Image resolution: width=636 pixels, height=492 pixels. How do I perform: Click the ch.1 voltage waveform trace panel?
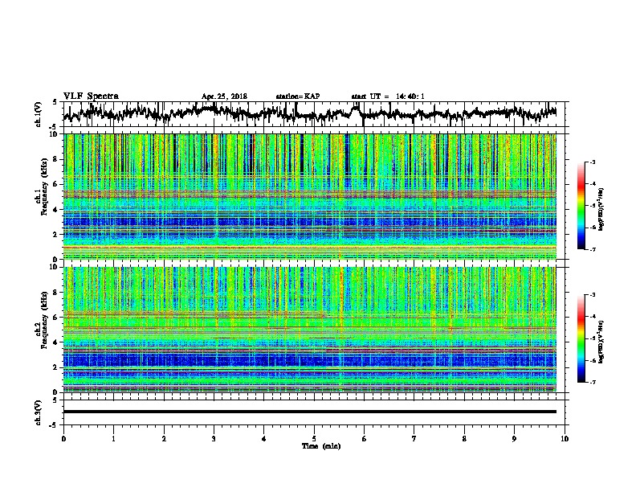[x=314, y=114]
